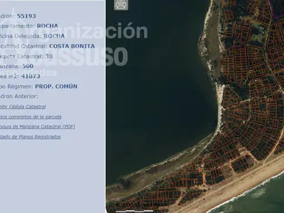Open the Datos completos de la parcela link
284x213 pixels.
point(31,117)
